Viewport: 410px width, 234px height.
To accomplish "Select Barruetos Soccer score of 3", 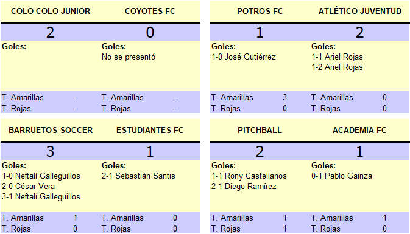I will tap(50, 151).
